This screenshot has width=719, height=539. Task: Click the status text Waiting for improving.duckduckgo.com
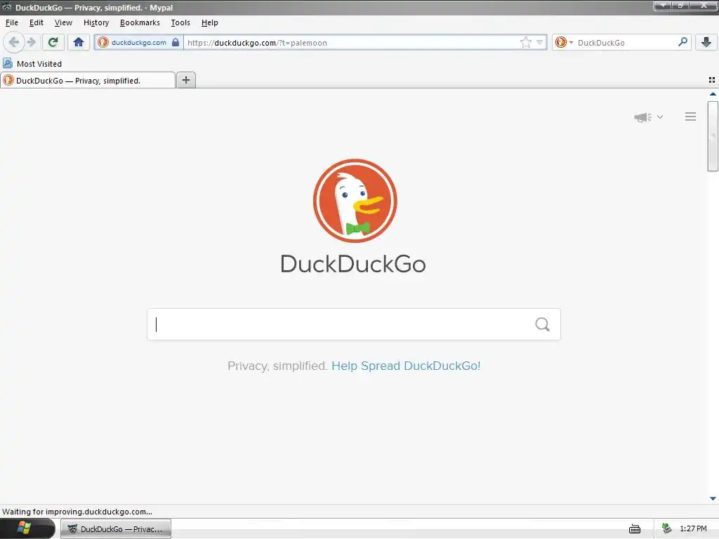click(77, 512)
